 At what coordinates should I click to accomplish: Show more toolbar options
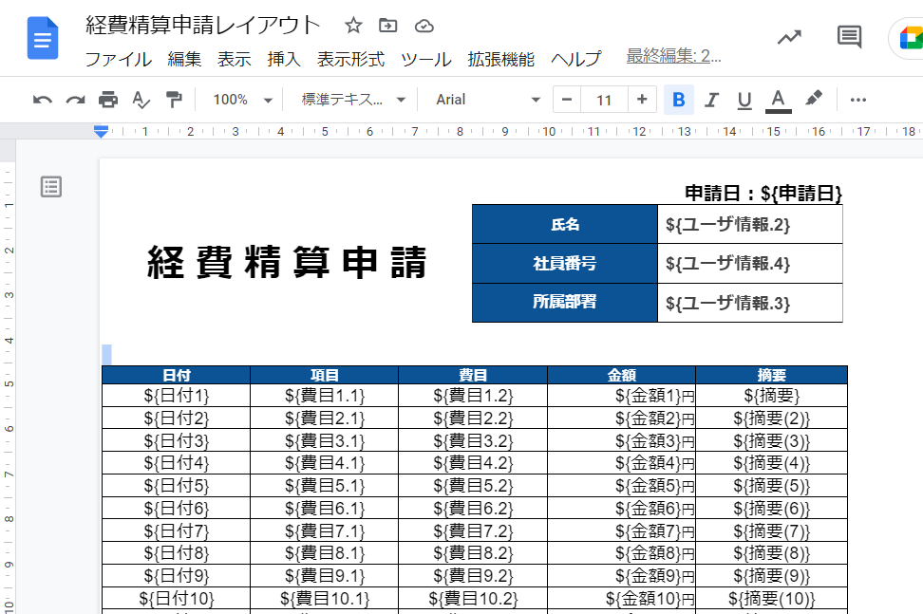pos(857,100)
